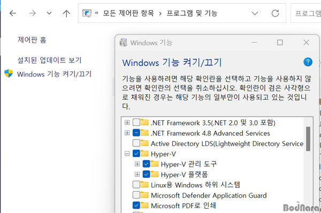Refresh the Programs and Features view
Viewport: 321px width, 213px height.
tap(275, 13)
